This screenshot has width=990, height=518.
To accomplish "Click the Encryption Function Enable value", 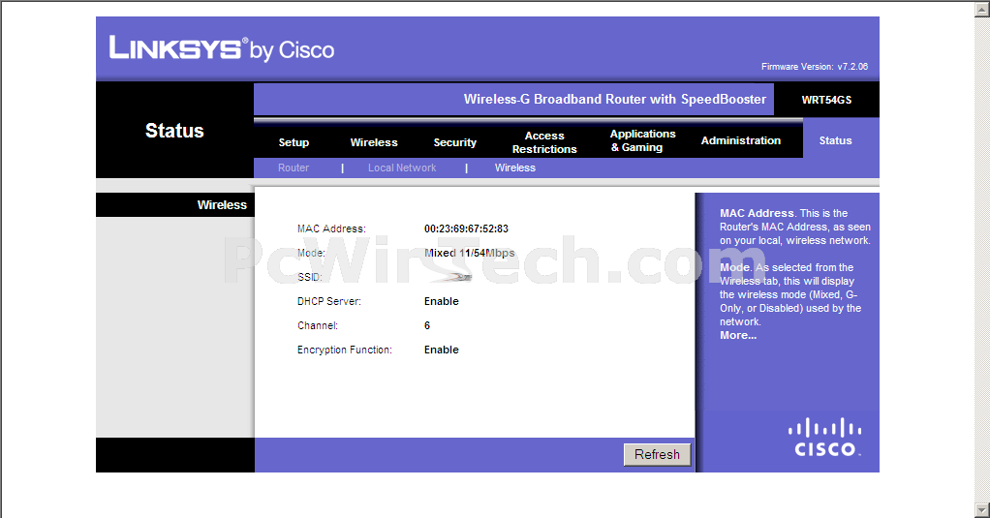I will coord(442,350).
